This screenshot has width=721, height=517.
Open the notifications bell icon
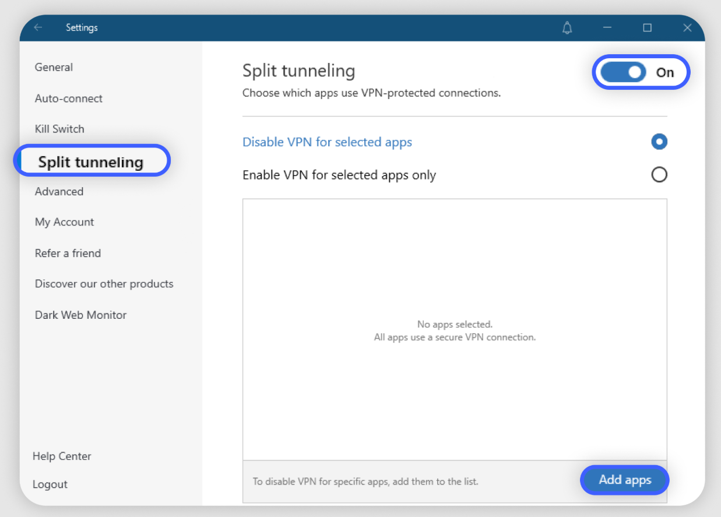(x=567, y=28)
